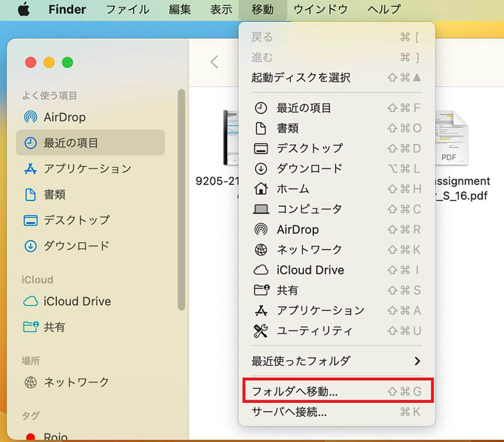Expand 最近使ったフォルダ submenu

(x=336, y=361)
